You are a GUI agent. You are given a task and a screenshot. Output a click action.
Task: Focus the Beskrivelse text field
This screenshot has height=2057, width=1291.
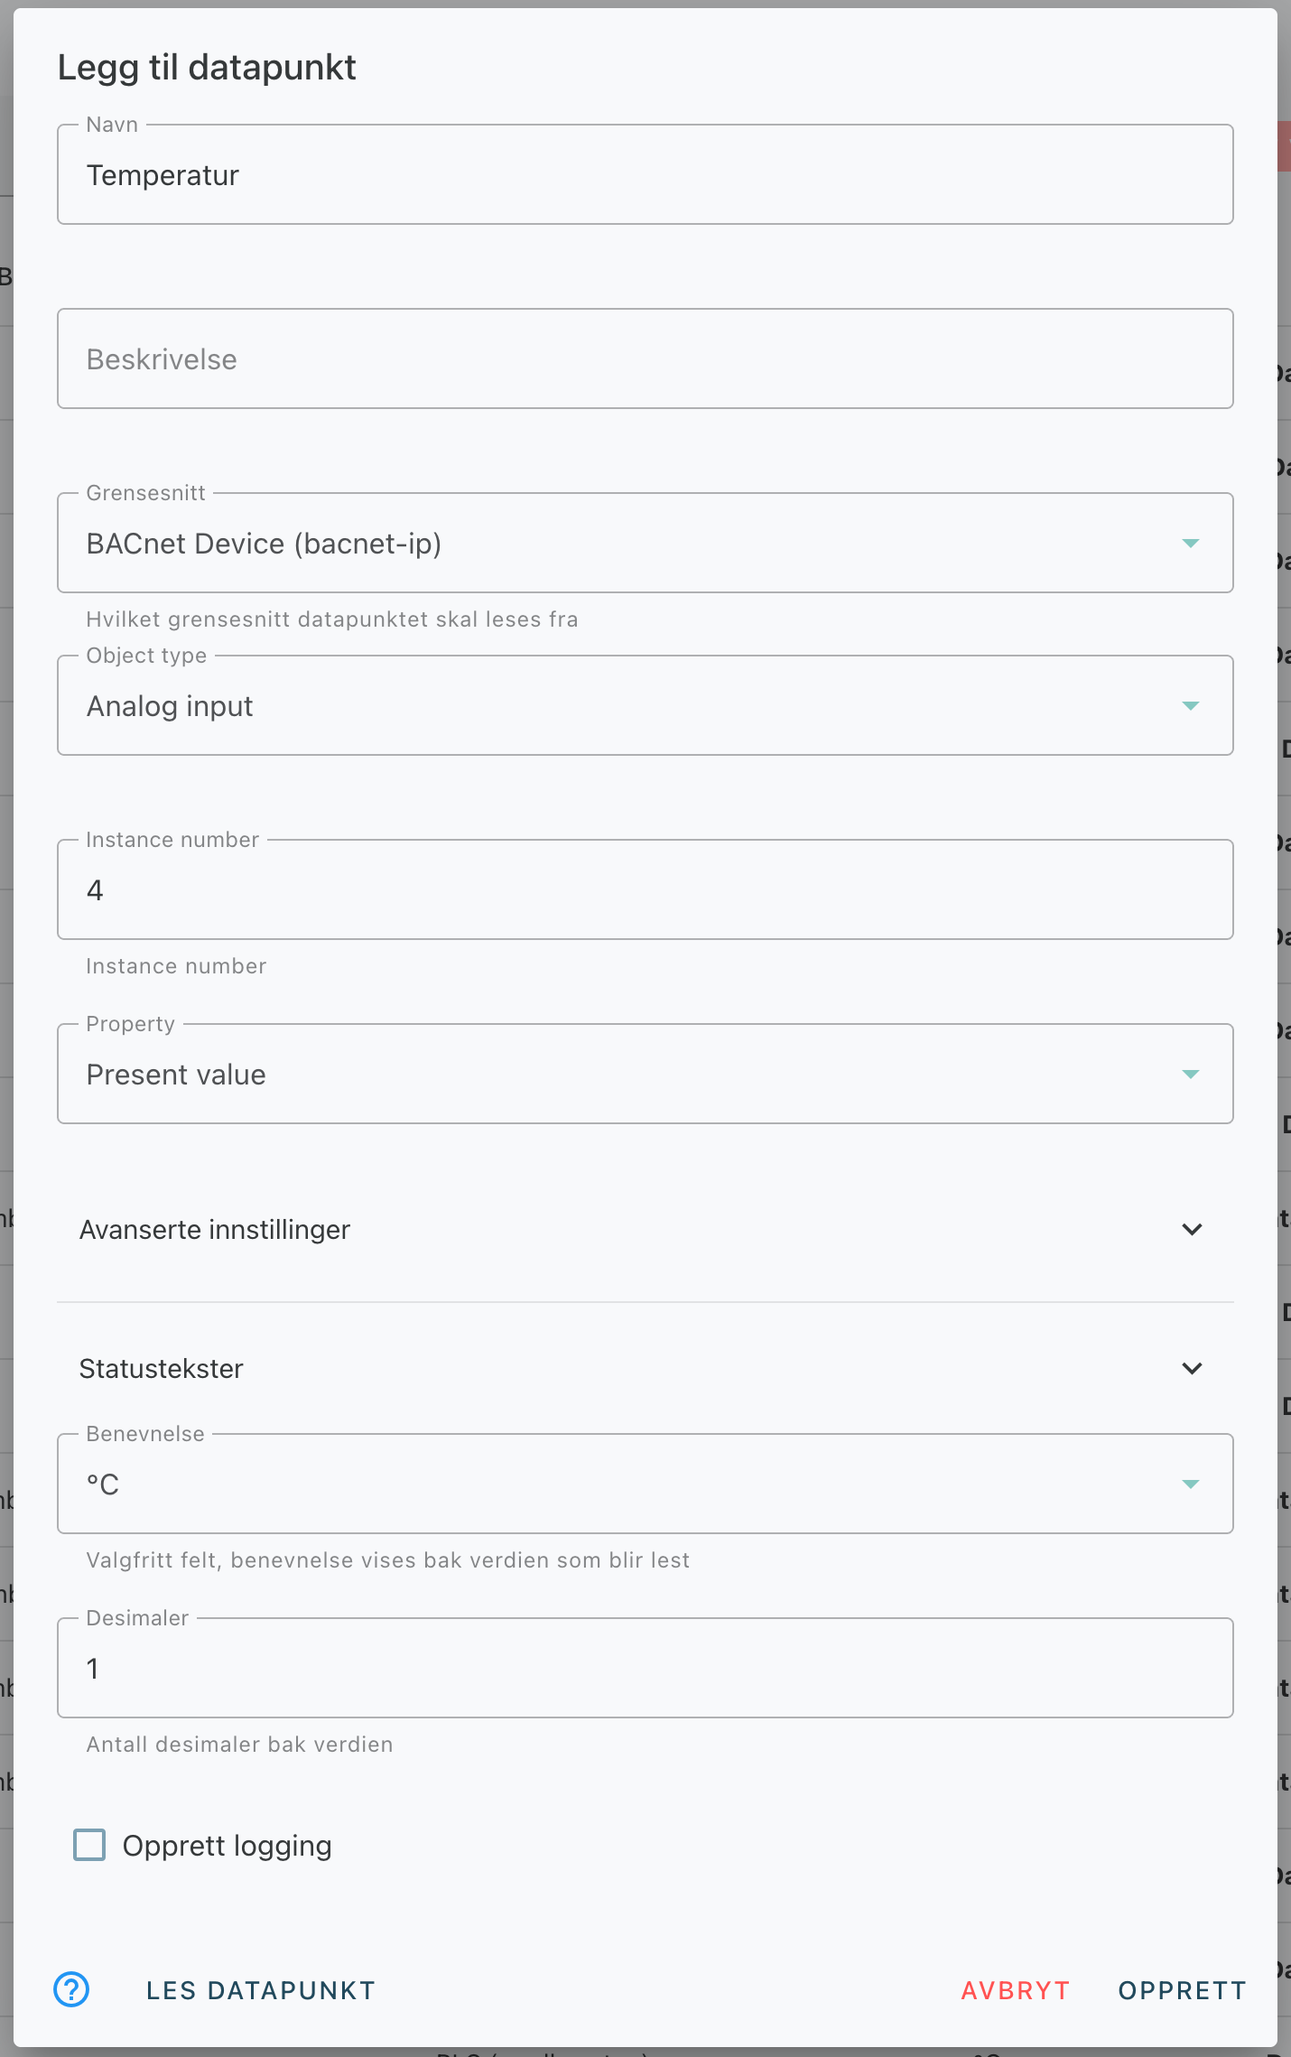click(x=645, y=358)
